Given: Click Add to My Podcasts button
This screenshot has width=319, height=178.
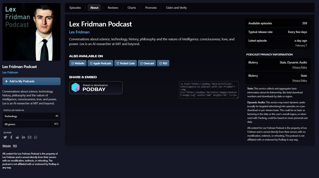Looking at the screenshot, I should click(31, 81).
